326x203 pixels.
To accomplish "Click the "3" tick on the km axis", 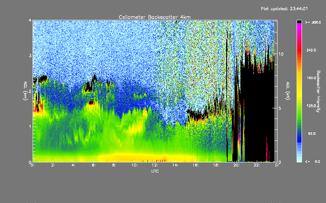I will [x=30, y=56].
